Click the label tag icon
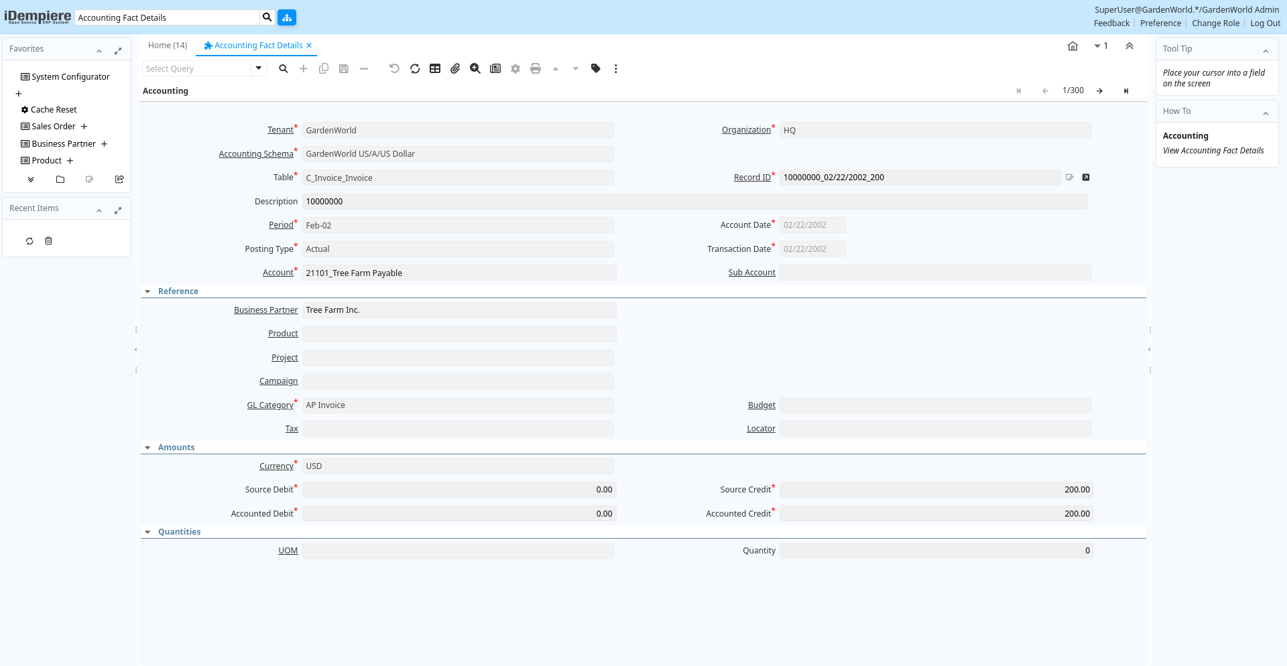 click(595, 68)
